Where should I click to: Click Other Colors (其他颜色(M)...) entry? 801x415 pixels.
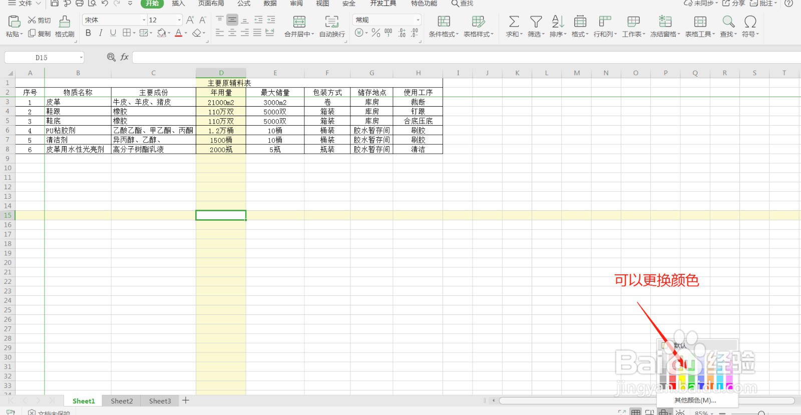[695, 400]
